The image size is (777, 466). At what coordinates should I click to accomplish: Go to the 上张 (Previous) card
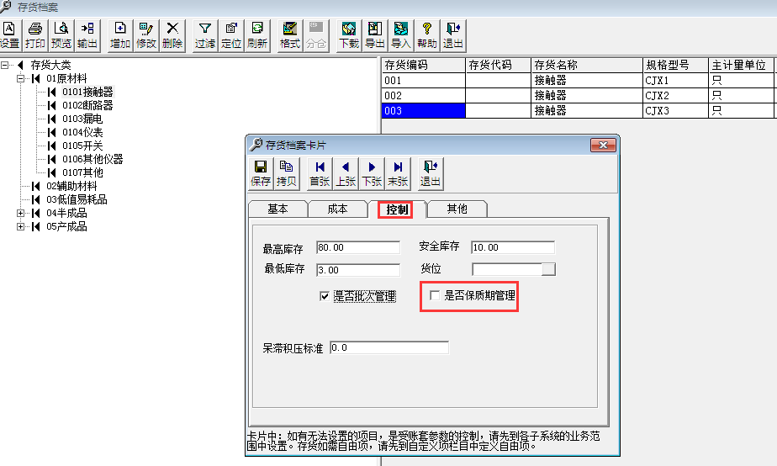(x=346, y=173)
